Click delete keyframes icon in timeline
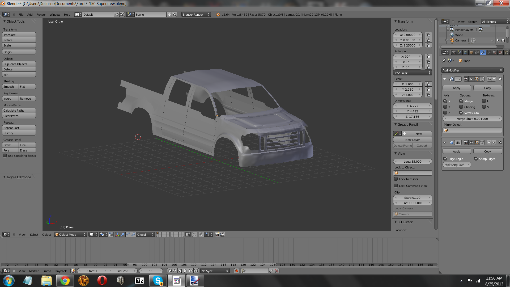Screen dimensions: 510x287 pyautogui.click(x=277, y=271)
